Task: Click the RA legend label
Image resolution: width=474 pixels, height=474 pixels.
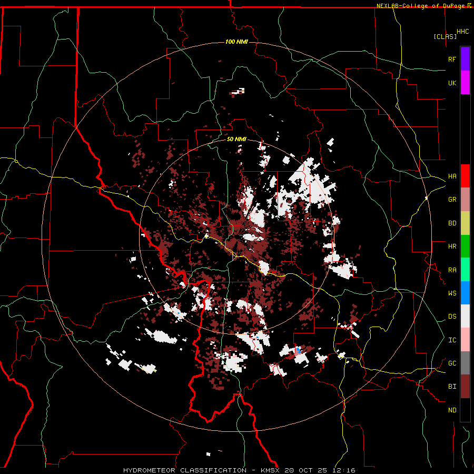Action: pyautogui.click(x=452, y=270)
